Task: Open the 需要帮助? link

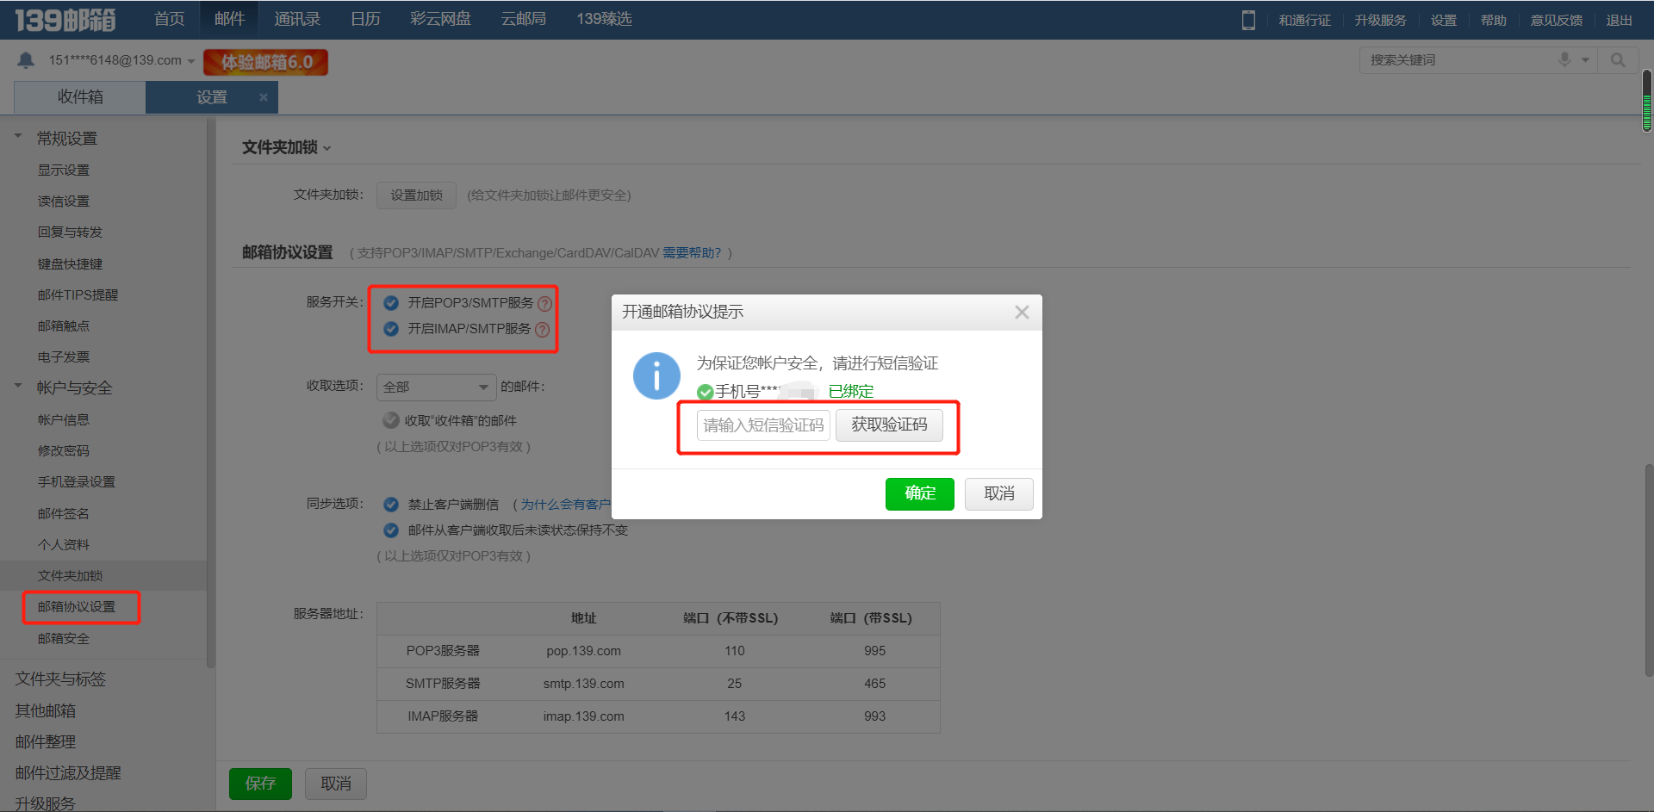Action: point(692,253)
